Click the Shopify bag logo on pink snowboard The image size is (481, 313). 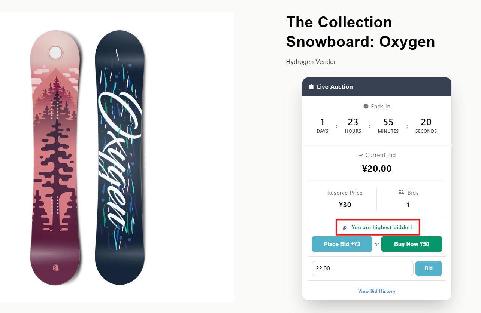point(55,268)
